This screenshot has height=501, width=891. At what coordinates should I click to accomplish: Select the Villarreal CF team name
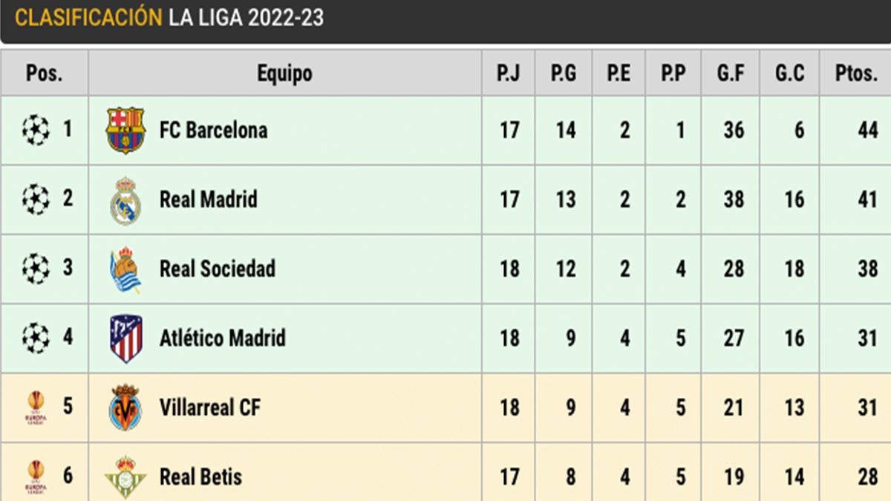209,407
